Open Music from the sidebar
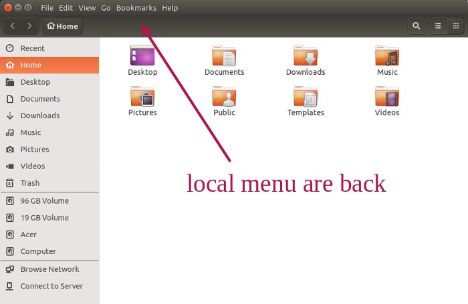Viewport: 468px width, 304px height. [49, 132]
